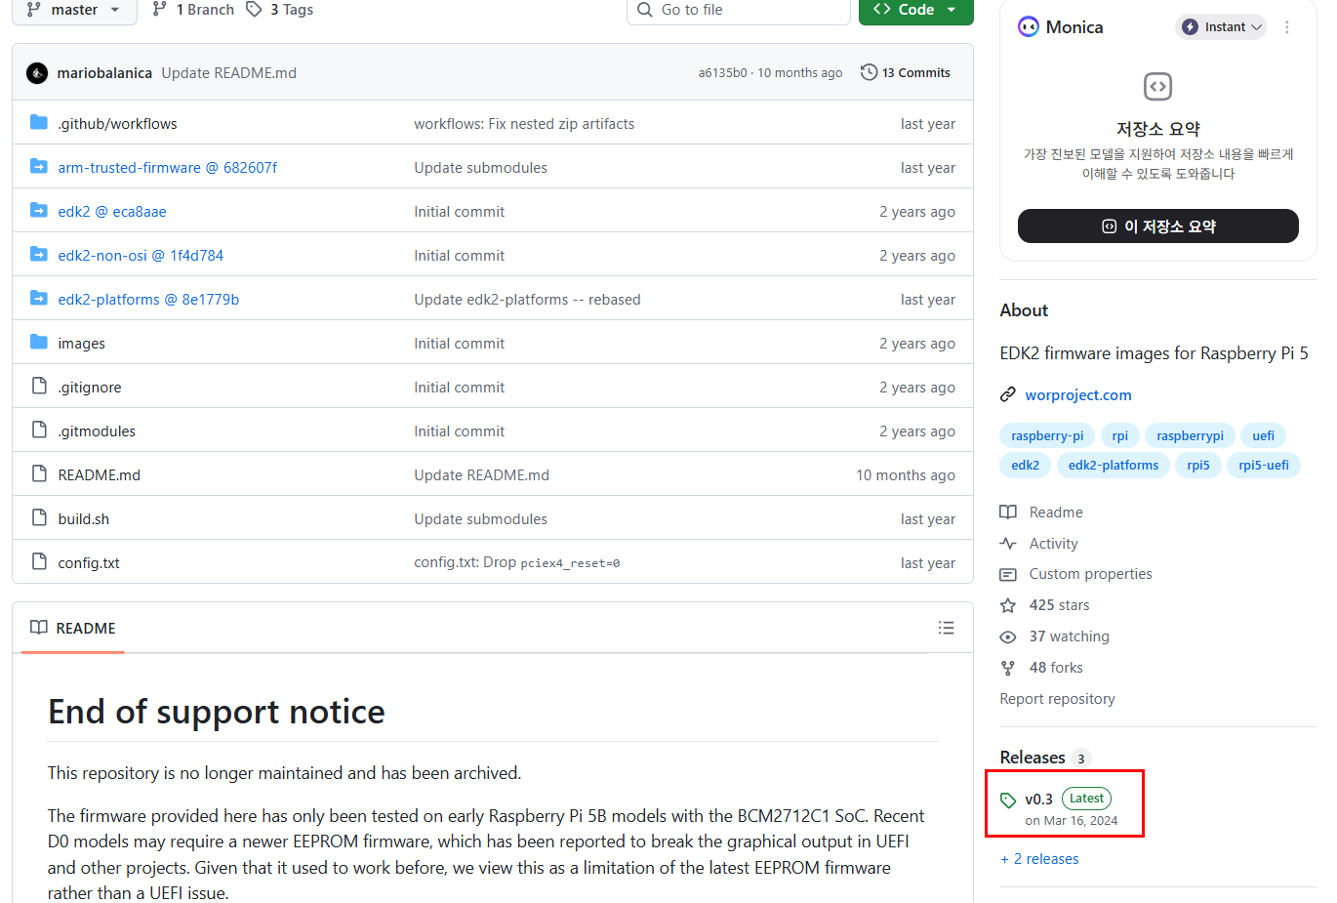Visit the worproject.com website link
The height and width of the screenshot is (903, 1337).
[x=1078, y=395]
